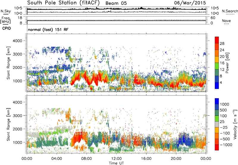
Task: Click the '4' power colorbar label
Action: 221,82
